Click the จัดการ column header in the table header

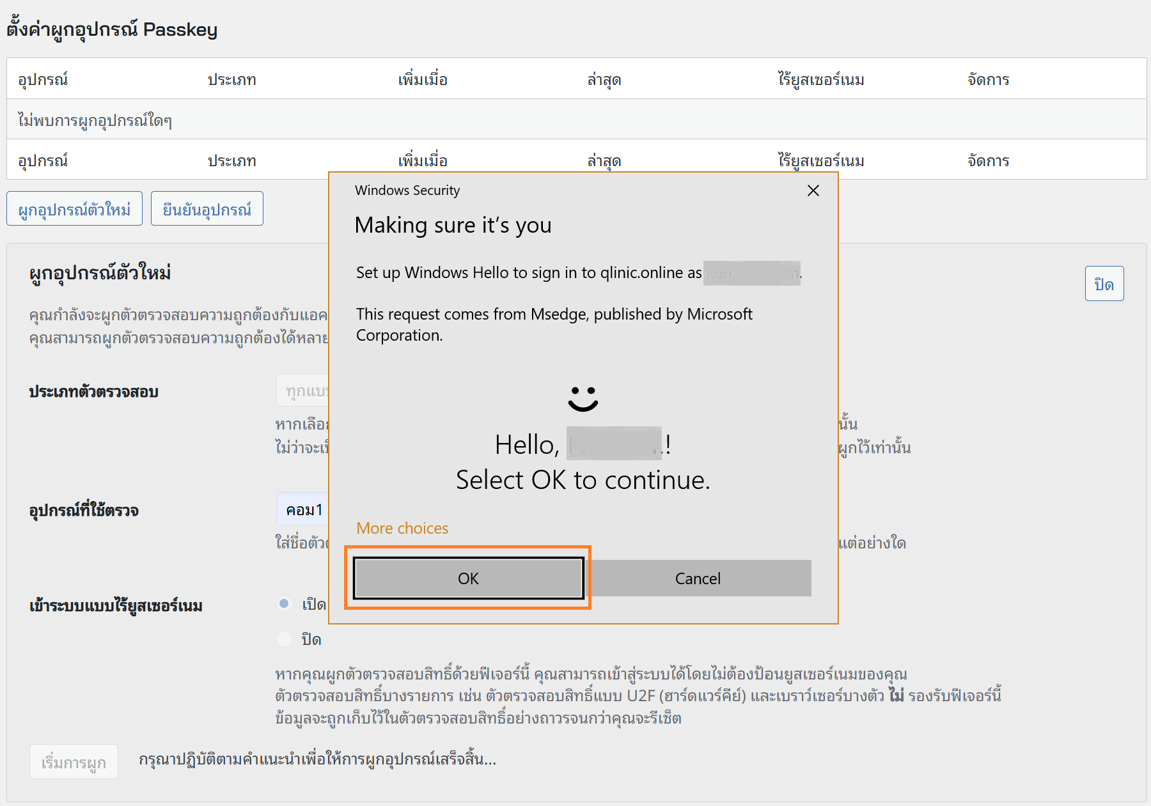[988, 79]
